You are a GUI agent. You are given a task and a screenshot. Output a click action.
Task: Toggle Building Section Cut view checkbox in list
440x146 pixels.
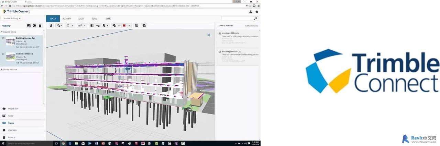point(3,38)
